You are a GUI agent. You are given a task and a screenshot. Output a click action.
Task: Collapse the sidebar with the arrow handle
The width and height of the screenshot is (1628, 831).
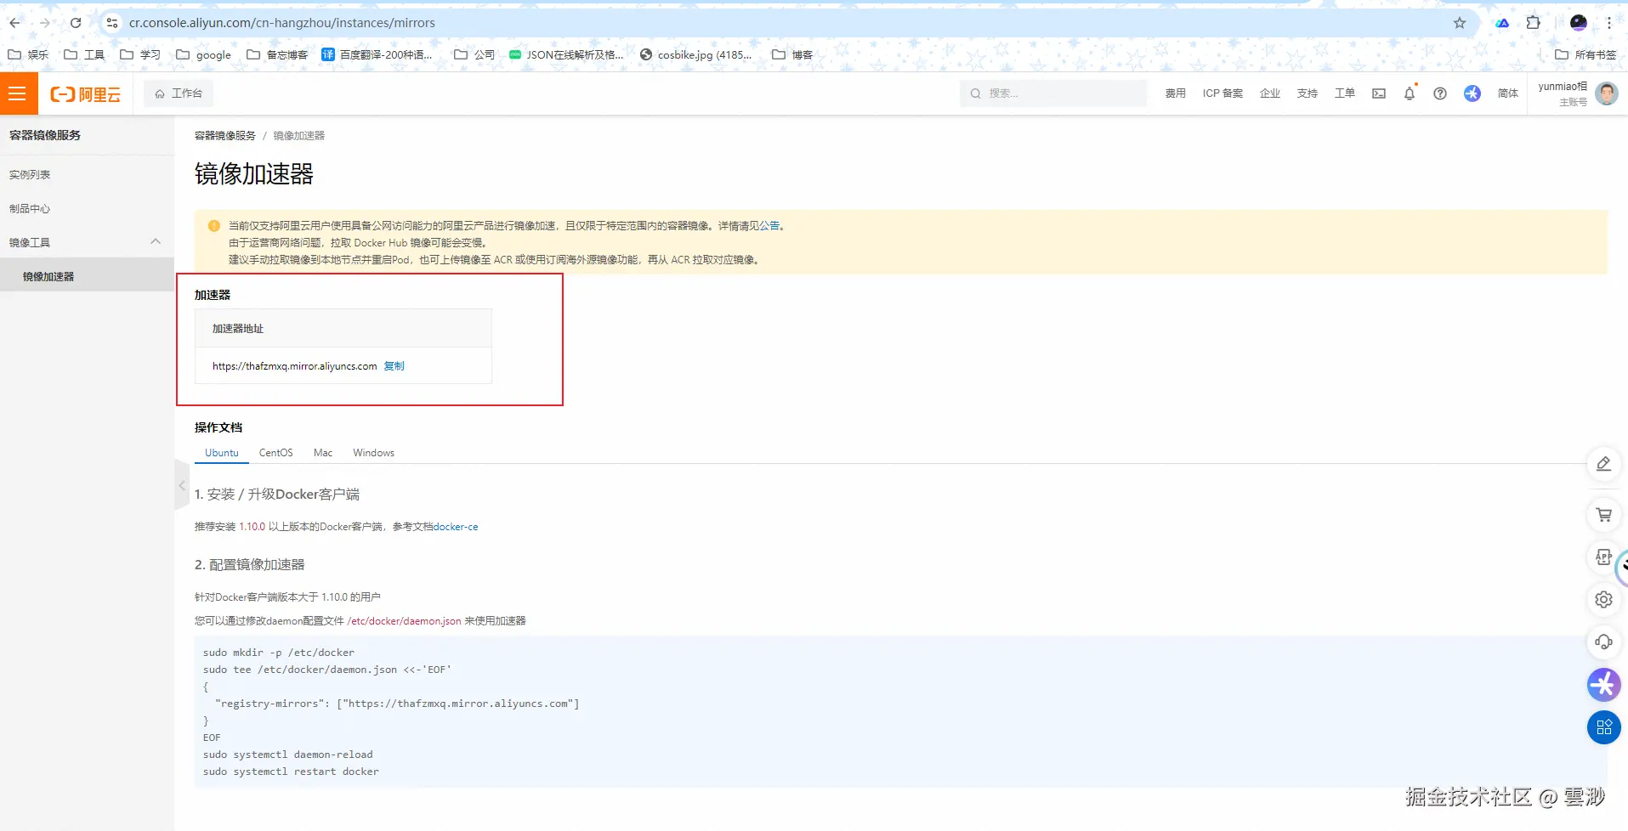182,485
